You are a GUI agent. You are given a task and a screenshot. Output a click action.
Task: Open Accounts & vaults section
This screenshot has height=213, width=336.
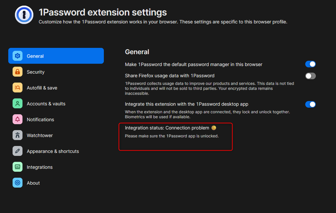[46, 103]
